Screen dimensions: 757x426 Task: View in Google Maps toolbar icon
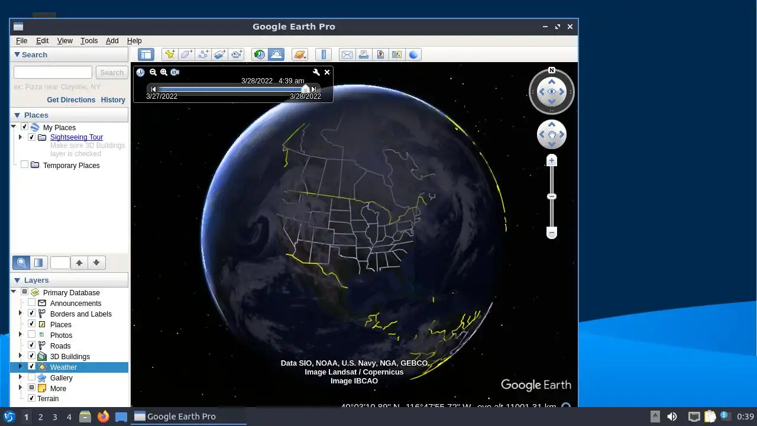tap(397, 54)
